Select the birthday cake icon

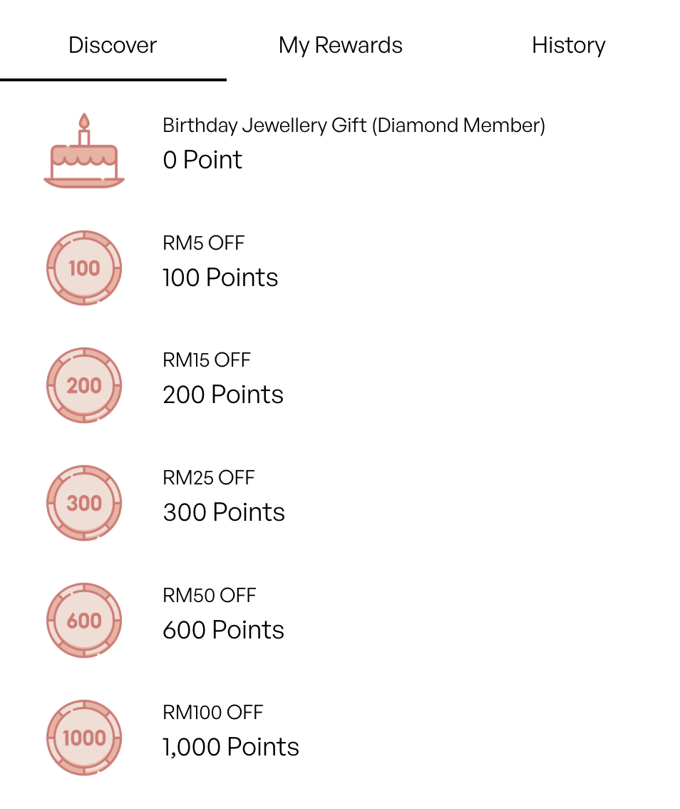click(x=84, y=151)
